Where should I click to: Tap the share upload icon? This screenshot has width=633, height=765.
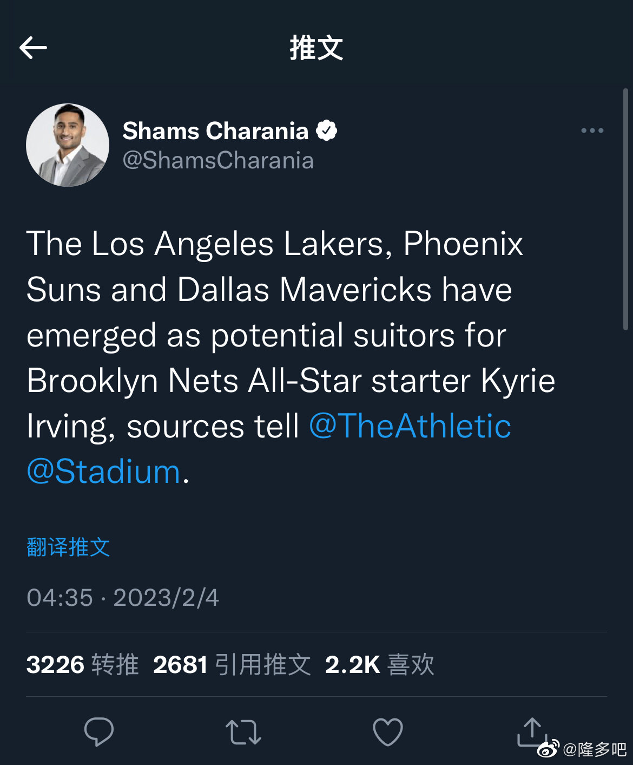pyautogui.click(x=531, y=731)
